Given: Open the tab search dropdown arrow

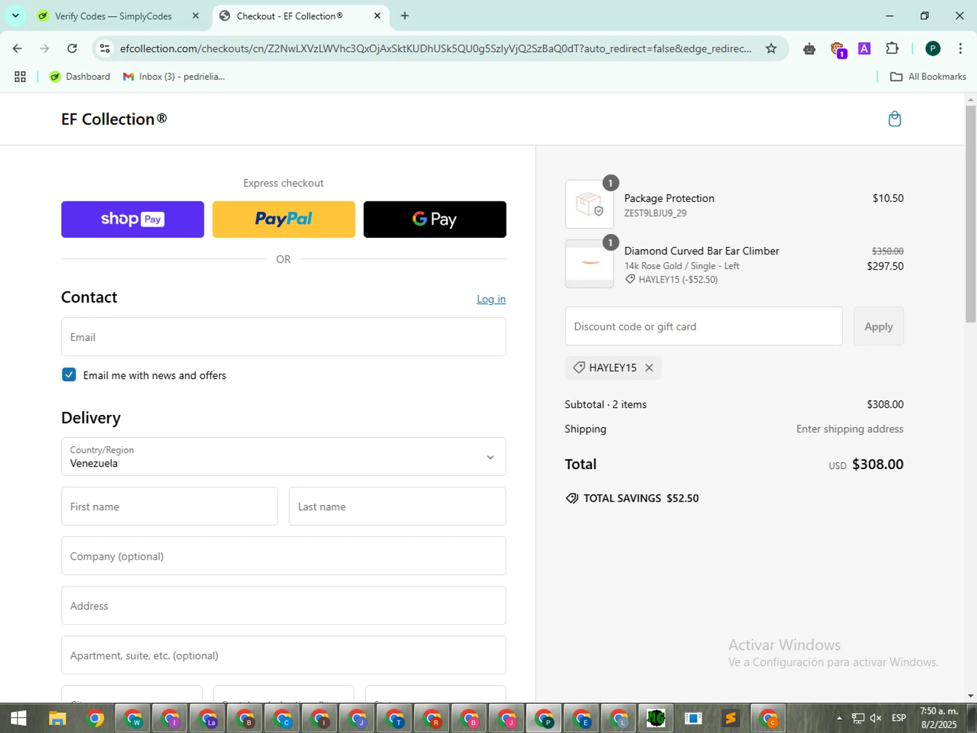Looking at the screenshot, I should pos(15,16).
